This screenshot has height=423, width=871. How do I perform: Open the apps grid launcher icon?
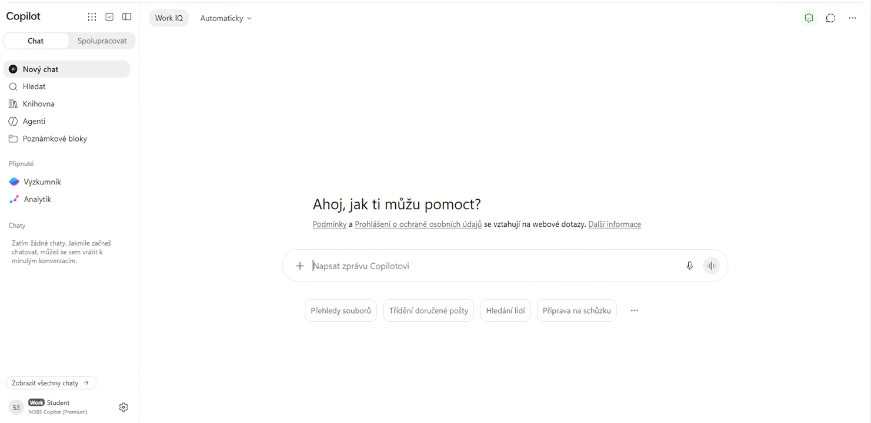click(92, 17)
